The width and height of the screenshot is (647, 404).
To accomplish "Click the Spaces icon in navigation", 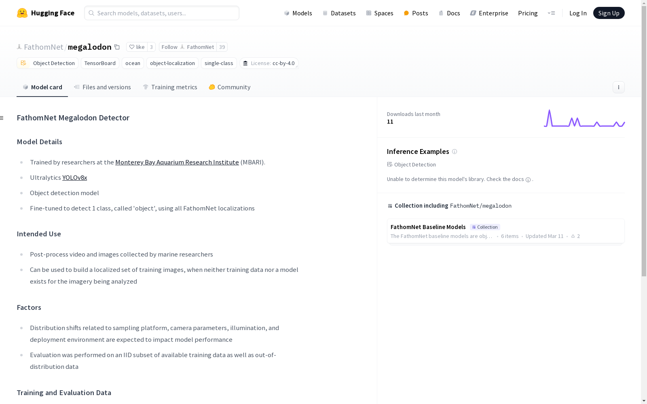I will tap(369, 13).
